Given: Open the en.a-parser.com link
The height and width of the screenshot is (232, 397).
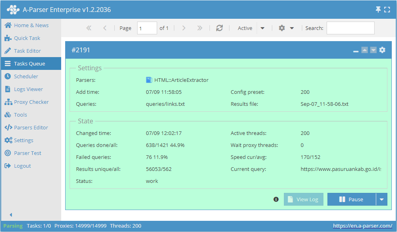Looking at the screenshot, I should 362,226.
